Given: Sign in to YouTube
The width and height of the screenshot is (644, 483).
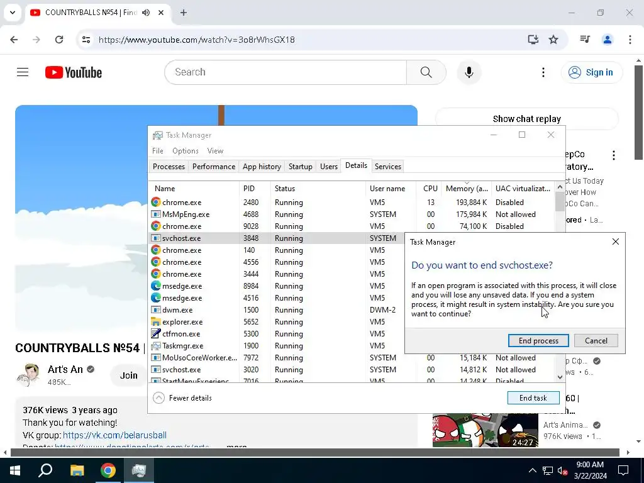Looking at the screenshot, I should click(x=591, y=72).
